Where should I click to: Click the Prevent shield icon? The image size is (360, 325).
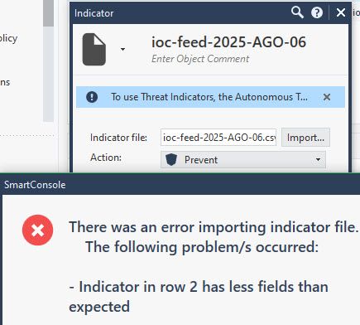click(171, 160)
